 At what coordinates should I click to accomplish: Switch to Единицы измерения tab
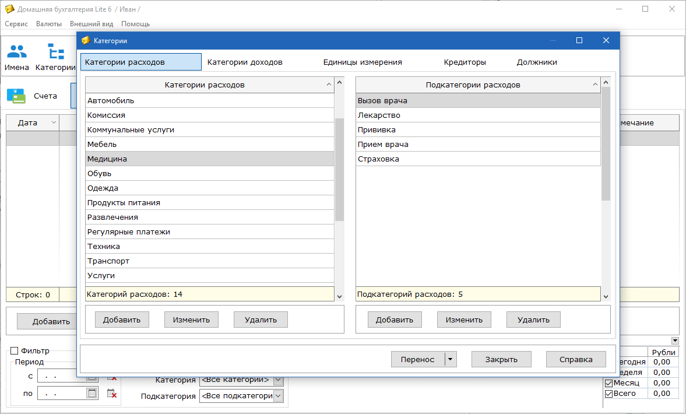(363, 62)
